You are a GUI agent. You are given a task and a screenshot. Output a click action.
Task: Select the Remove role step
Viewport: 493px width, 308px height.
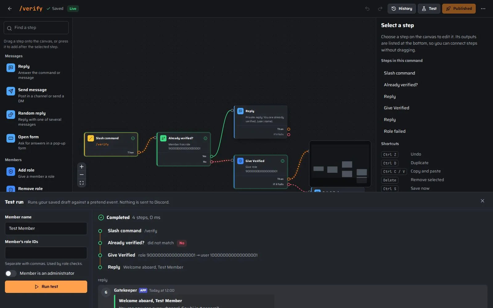pyautogui.click(x=36, y=188)
